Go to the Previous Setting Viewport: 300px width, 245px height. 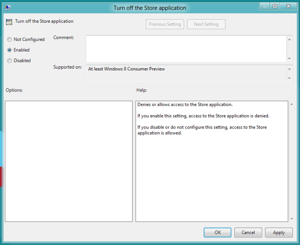(x=165, y=24)
